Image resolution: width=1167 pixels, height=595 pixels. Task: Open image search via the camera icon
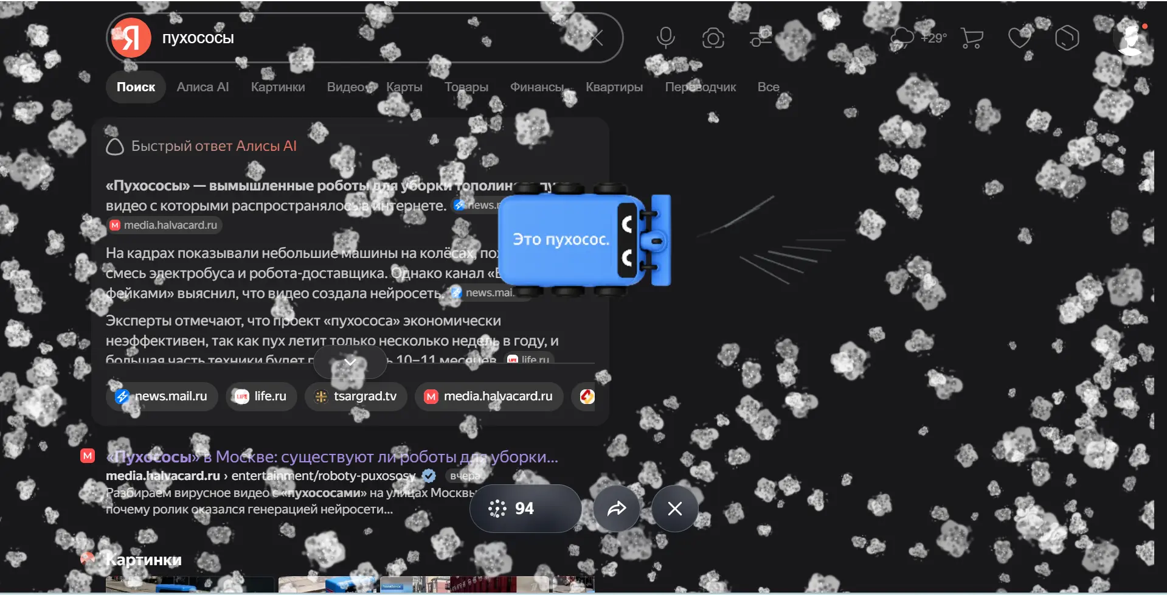tap(713, 38)
